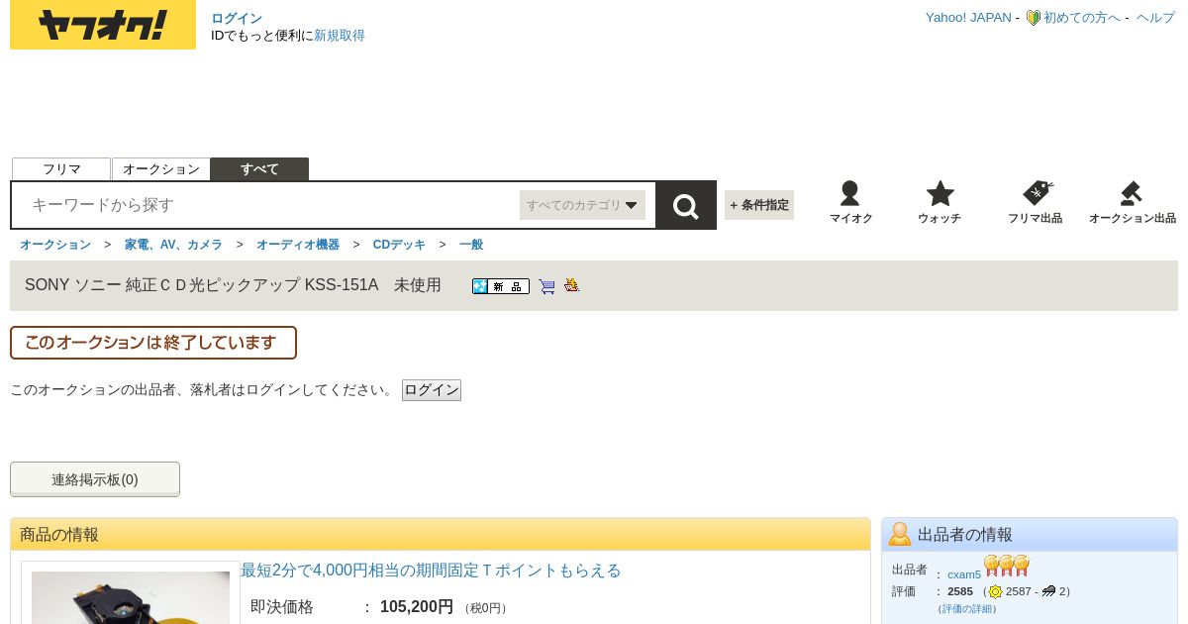
Task: Click the ログイン link at the top
Action: point(237,18)
